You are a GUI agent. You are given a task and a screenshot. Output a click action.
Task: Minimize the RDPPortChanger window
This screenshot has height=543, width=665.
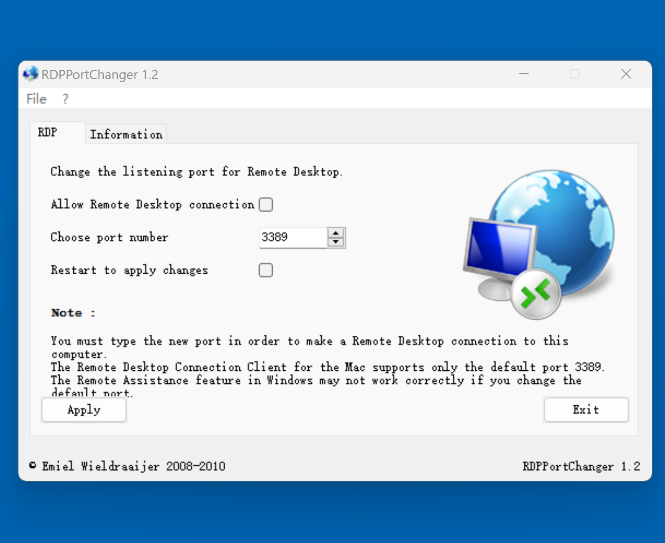tap(523, 74)
